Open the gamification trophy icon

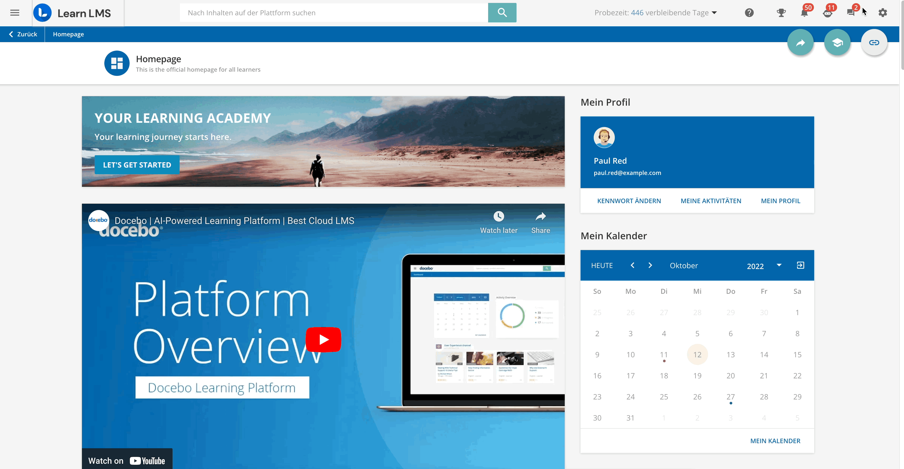[x=781, y=13]
